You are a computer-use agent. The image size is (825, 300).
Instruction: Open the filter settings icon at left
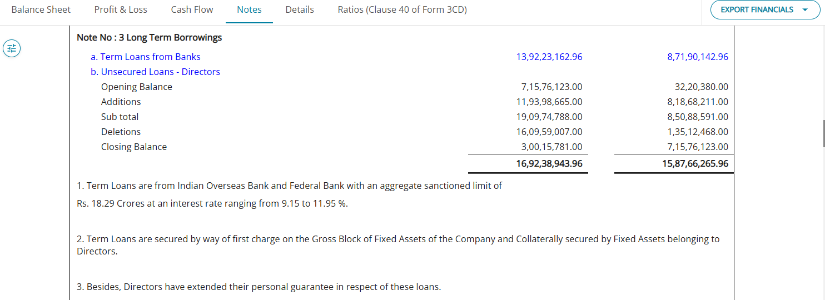[x=12, y=48]
